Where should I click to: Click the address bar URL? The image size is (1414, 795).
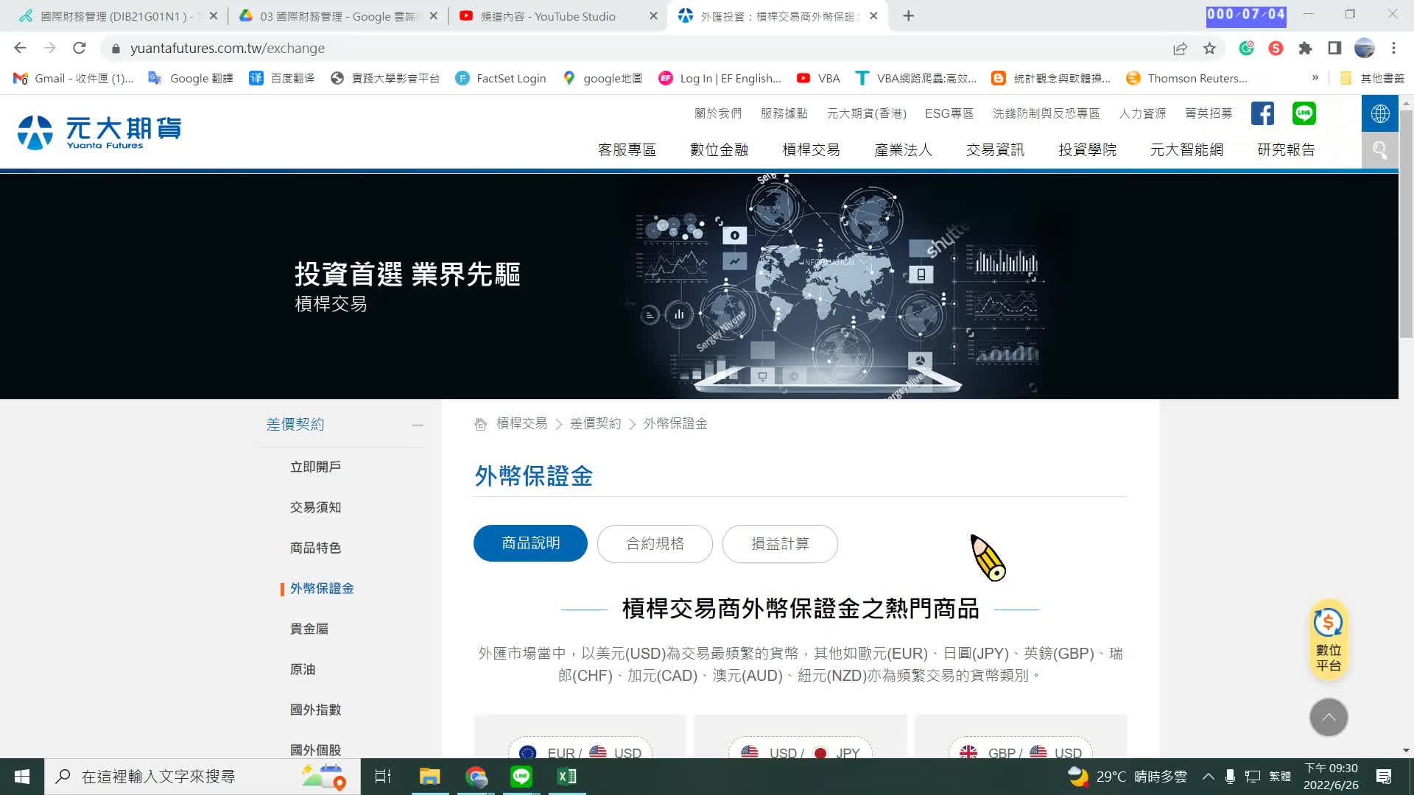[228, 49]
